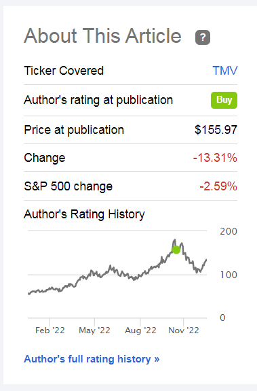Viewport: 257px width, 391px height.
Task: Click the Ticker Covered label
Action: pos(64,71)
